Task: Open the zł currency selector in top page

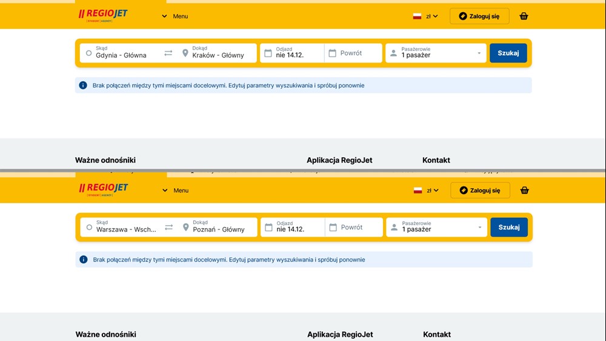Action: [x=426, y=16]
